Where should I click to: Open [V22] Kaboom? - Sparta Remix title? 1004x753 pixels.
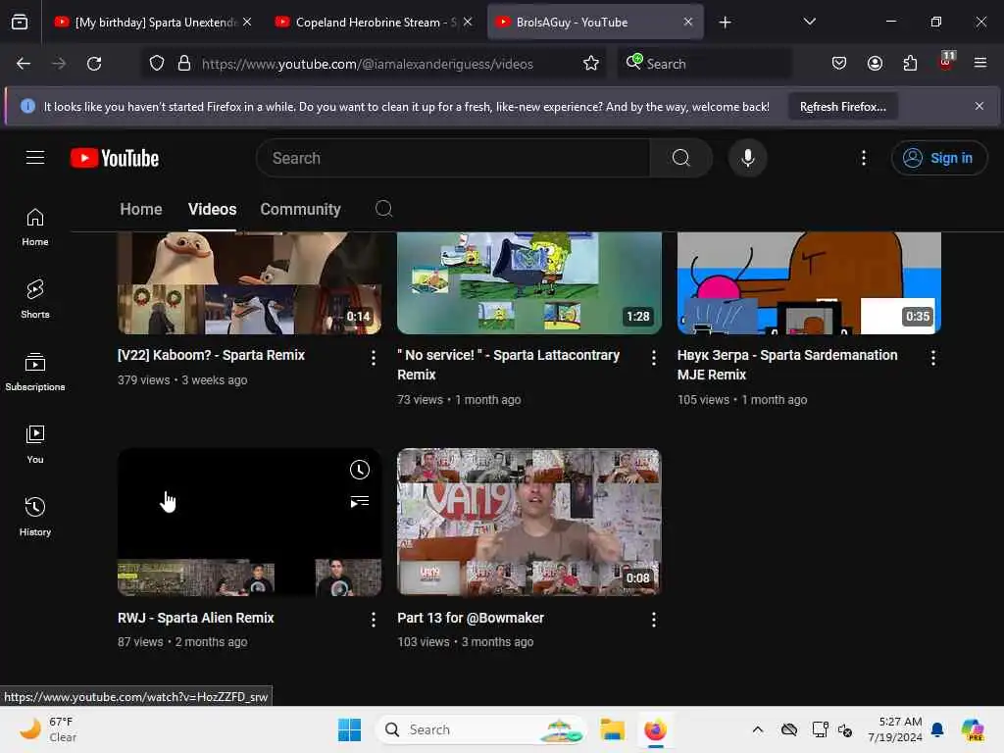[211, 355]
